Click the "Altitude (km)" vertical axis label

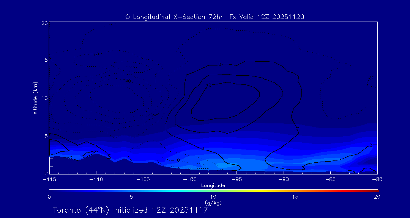(35, 98)
